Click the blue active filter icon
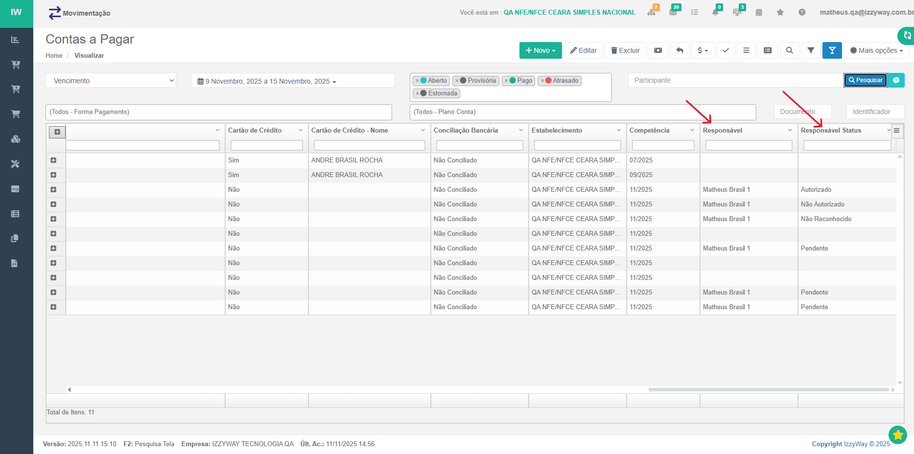 click(x=832, y=50)
